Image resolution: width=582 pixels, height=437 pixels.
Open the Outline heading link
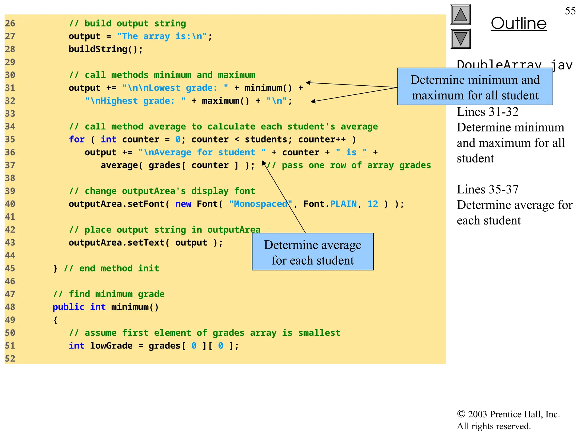tap(519, 23)
